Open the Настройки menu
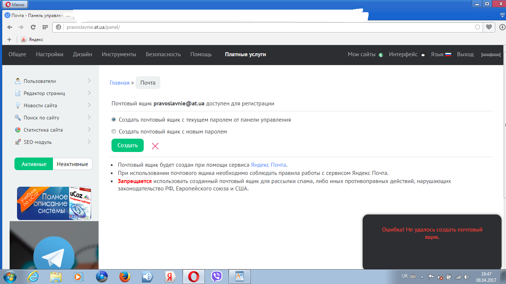This screenshot has width=506, height=284. (50, 54)
